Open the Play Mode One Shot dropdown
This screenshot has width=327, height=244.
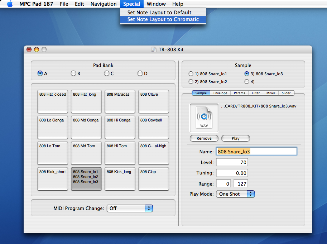[x=235, y=194]
